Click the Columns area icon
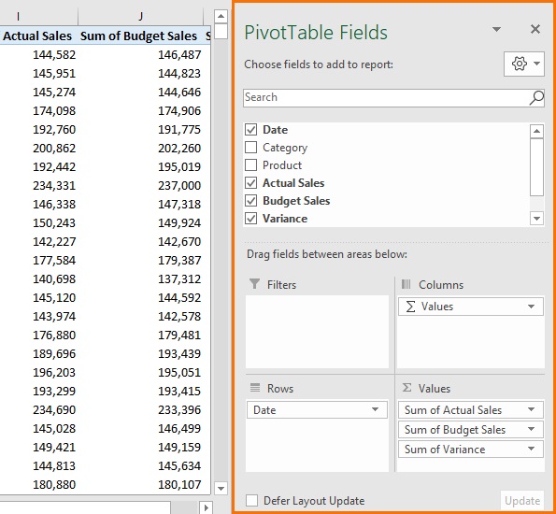Viewport: 556px width, 514px height. (406, 284)
